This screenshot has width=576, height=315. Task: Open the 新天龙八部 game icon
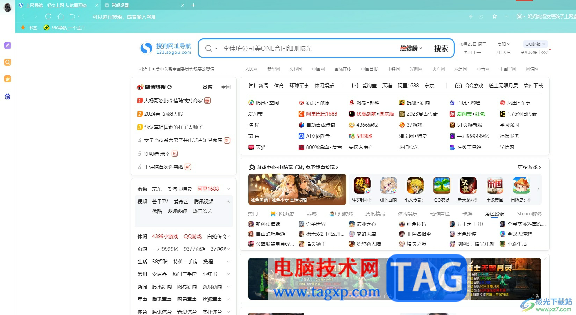pos(468,185)
